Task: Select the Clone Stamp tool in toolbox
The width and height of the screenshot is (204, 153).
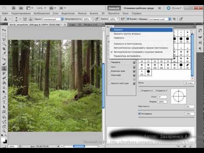Action: tap(4, 68)
